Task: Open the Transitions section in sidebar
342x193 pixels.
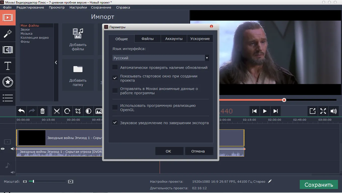Action: [8, 50]
